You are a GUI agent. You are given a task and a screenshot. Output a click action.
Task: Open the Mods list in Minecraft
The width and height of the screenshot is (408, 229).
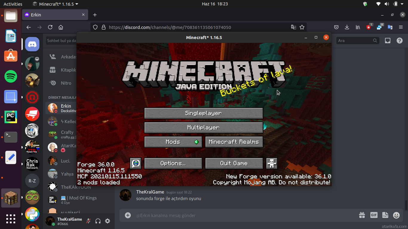(173, 142)
